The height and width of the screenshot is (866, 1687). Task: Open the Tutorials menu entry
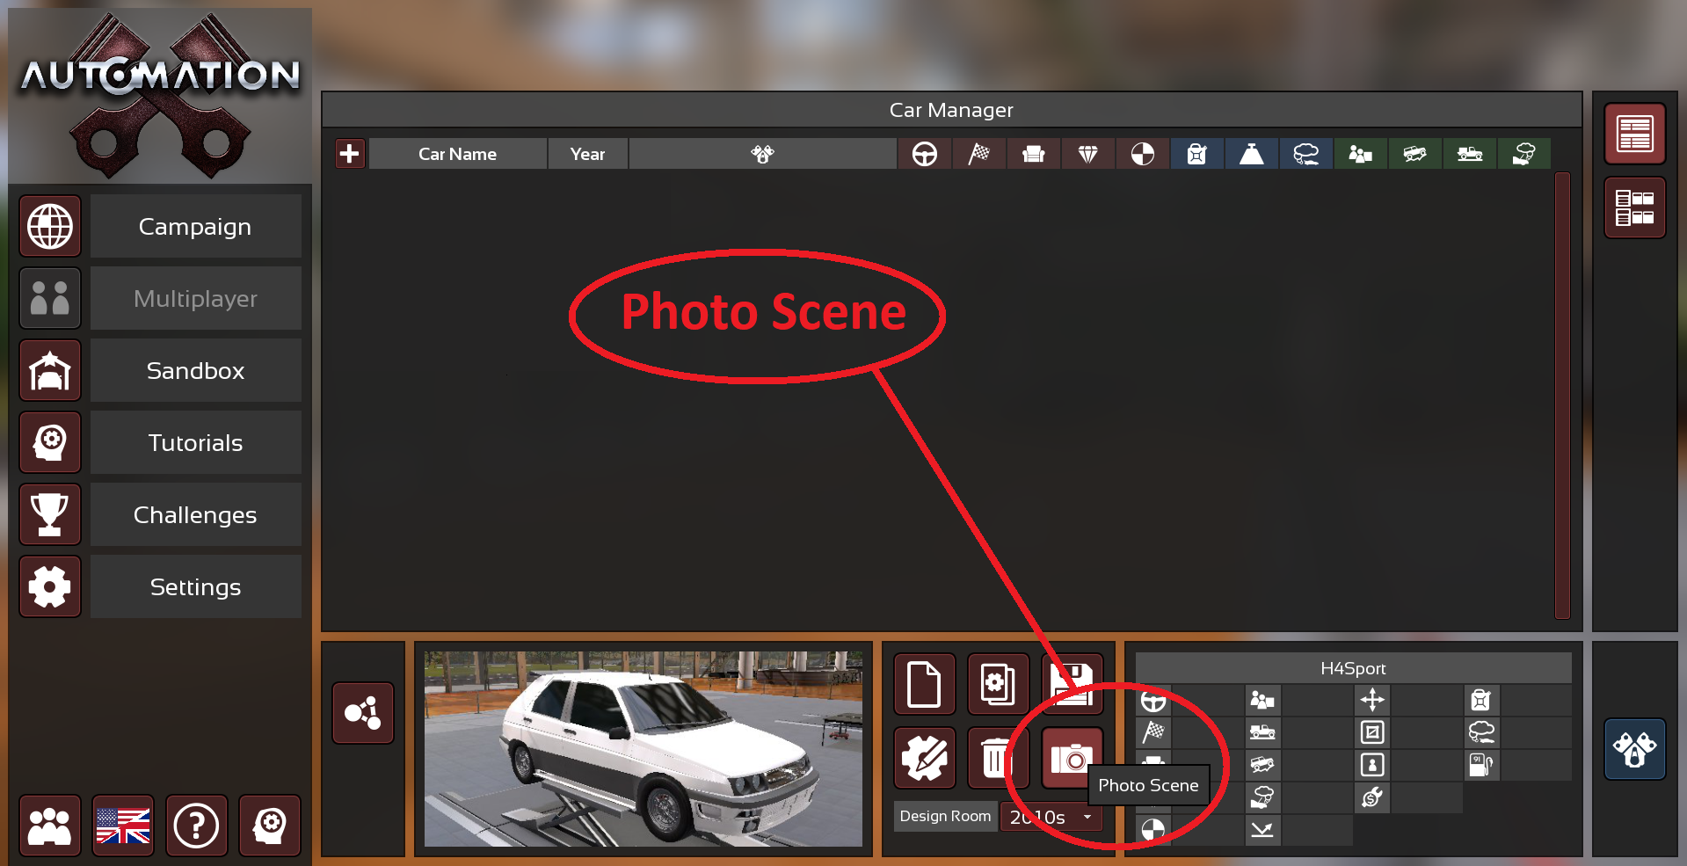point(195,442)
